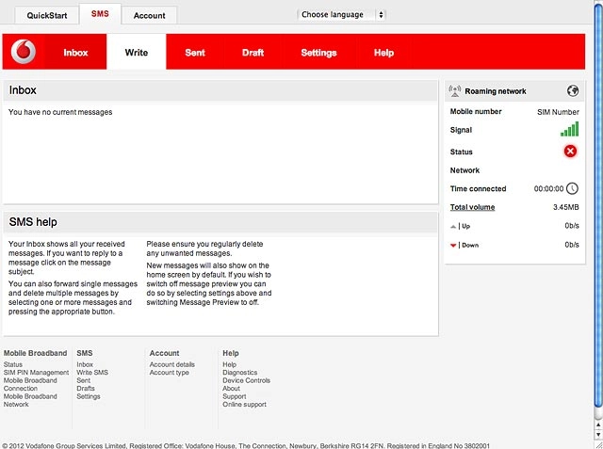Open the Sent messages menu item
Screen dimensions: 603x449
click(195, 52)
